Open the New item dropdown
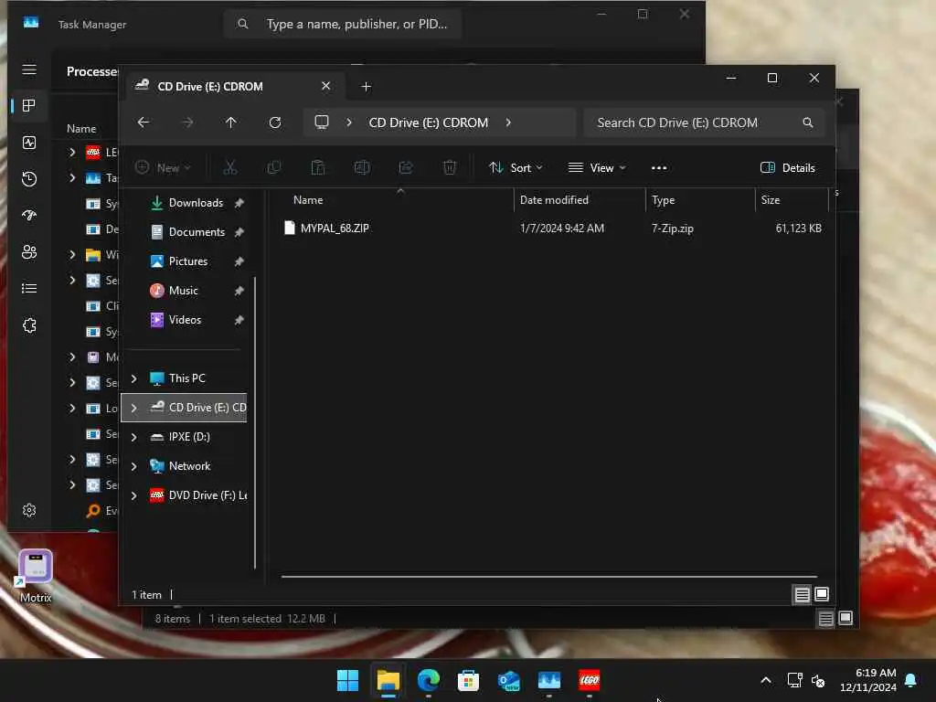 pyautogui.click(x=163, y=168)
